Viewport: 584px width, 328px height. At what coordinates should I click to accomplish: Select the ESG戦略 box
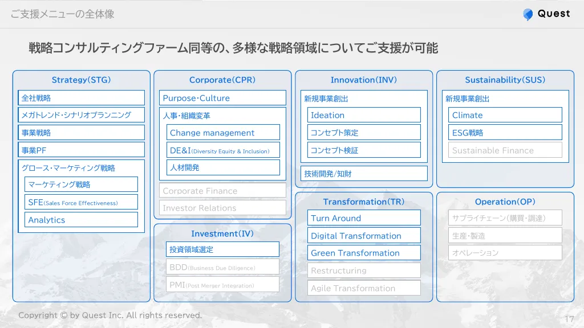[x=505, y=132]
